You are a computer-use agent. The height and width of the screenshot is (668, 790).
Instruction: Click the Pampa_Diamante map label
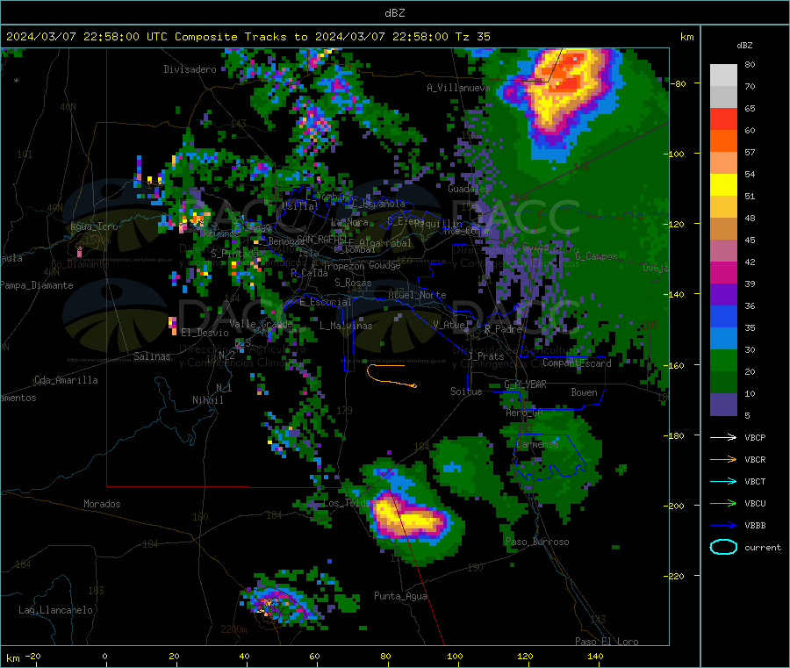point(37,285)
